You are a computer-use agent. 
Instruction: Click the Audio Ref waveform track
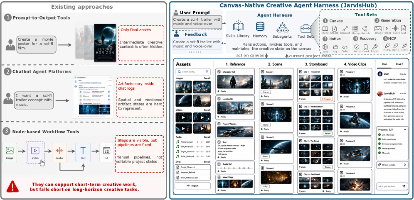pos(235,168)
